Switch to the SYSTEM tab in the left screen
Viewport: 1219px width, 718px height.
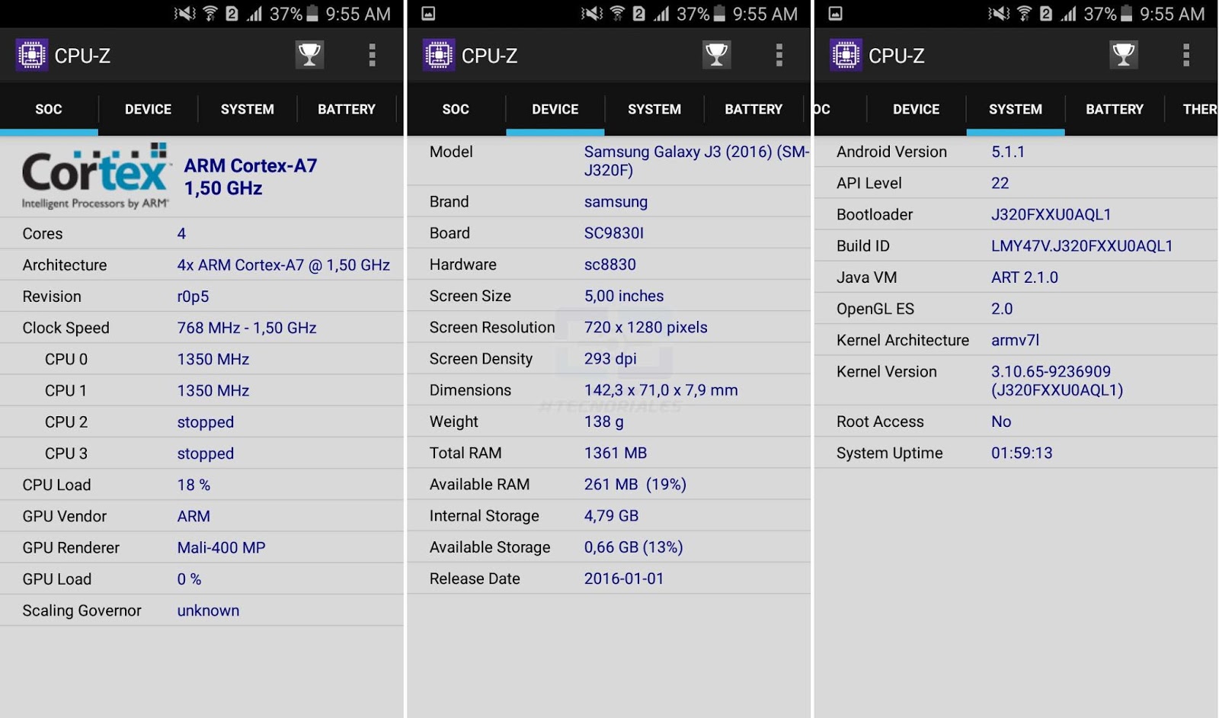pyautogui.click(x=247, y=109)
